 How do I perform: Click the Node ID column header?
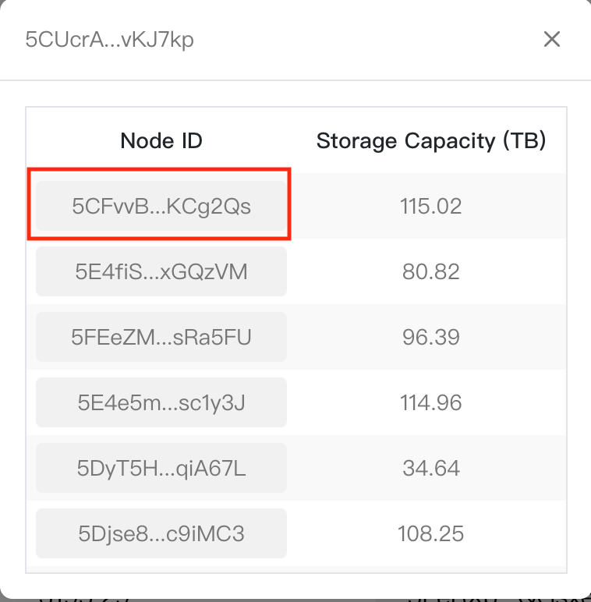click(161, 140)
